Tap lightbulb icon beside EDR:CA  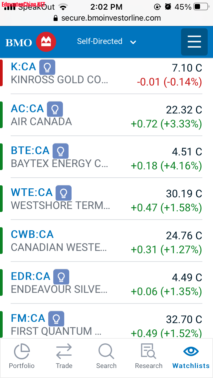point(61,277)
